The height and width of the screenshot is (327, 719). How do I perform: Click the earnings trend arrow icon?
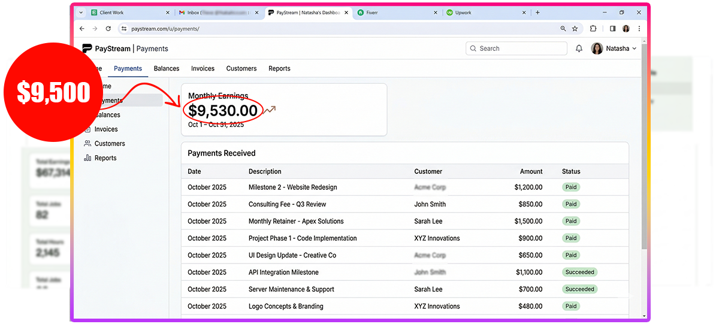[x=270, y=110]
